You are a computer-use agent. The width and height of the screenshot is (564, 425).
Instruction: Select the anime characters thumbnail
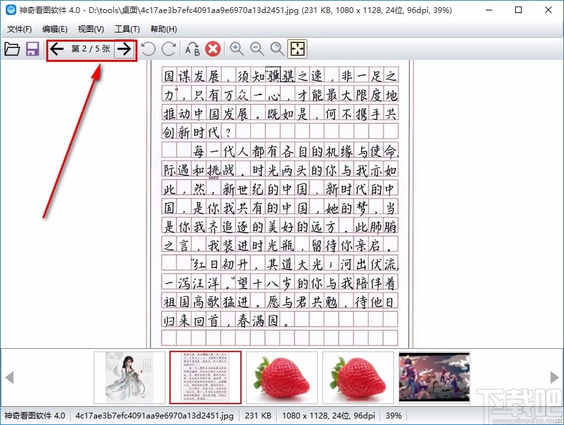point(434,377)
